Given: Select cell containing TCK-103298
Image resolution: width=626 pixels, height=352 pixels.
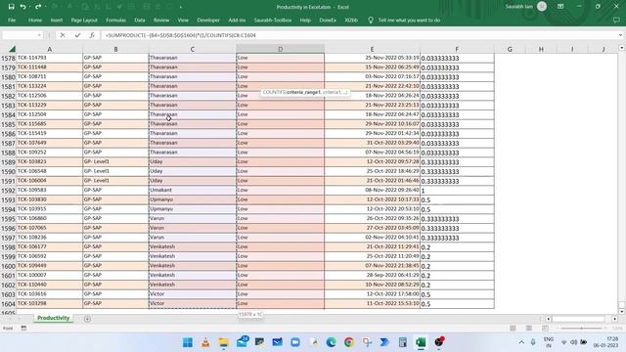Looking at the screenshot, I should coord(50,304).
